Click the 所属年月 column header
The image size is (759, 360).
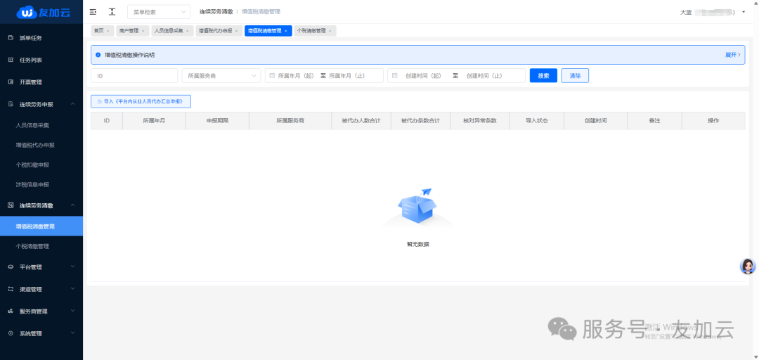tap(154, 121)
